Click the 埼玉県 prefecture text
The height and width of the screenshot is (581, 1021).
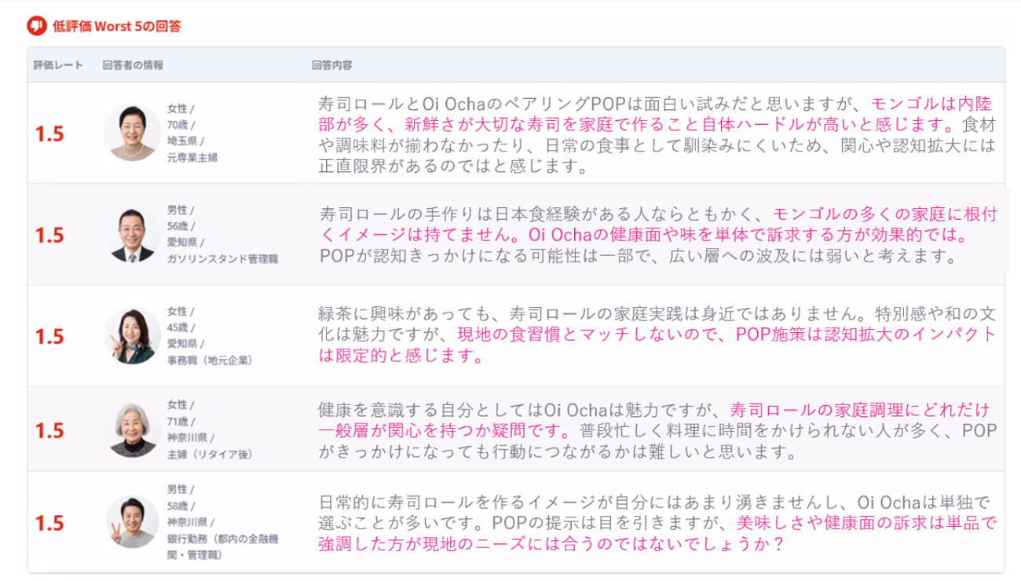185,141
